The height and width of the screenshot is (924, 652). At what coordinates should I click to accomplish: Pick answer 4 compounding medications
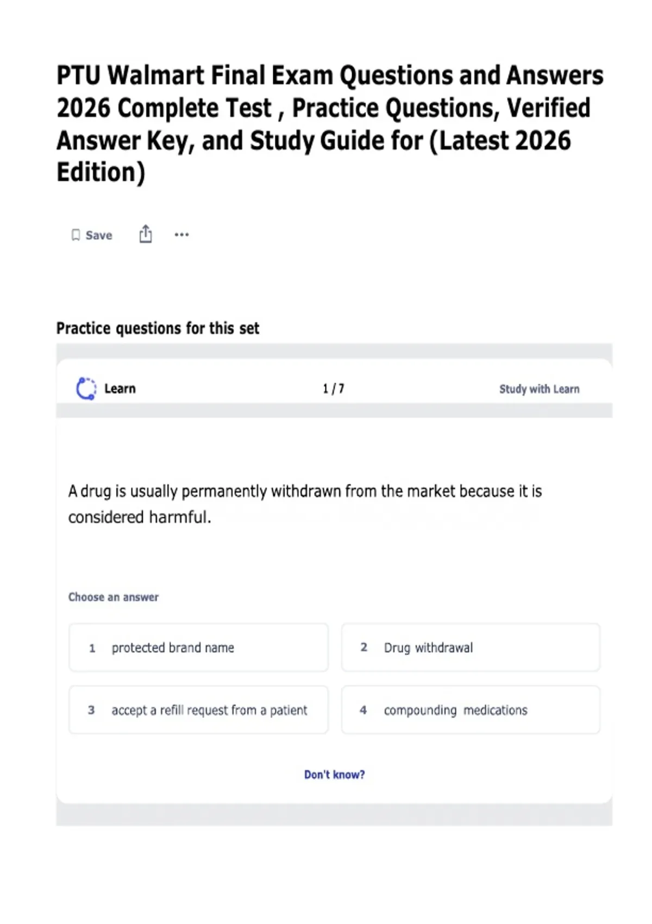tap(471, 710)
